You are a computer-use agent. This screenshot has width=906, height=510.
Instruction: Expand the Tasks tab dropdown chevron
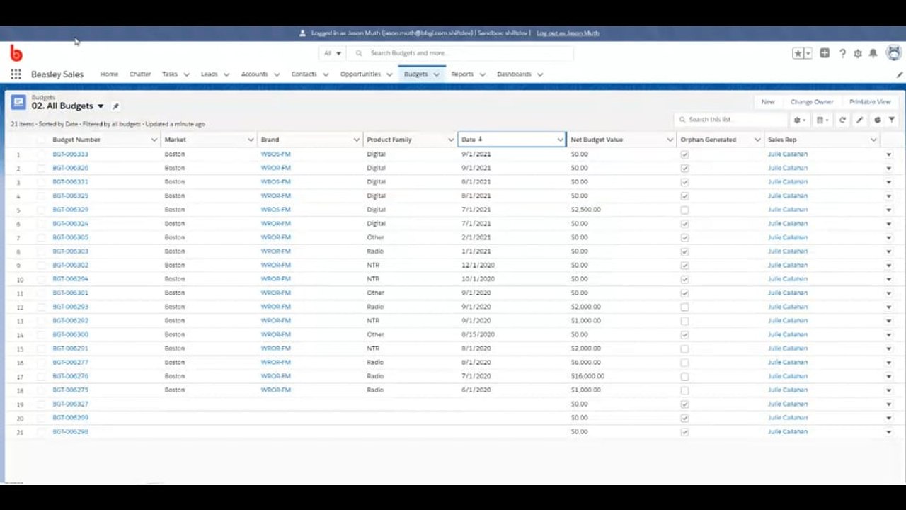(186, 74)
